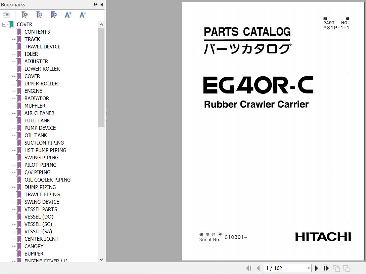Click the PARTS CATALOG heading
This screenshot has height=274, width=366.
click(247, 32)
